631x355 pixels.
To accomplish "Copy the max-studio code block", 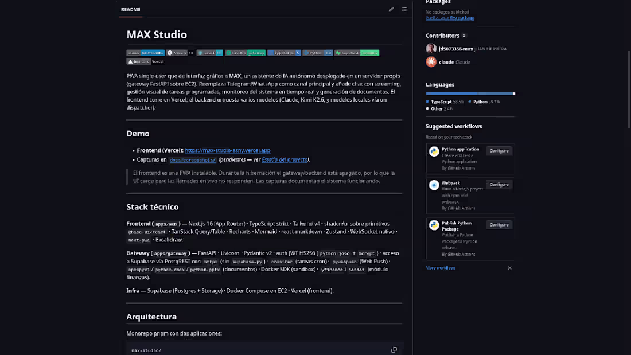I will [x=394, y=350].
